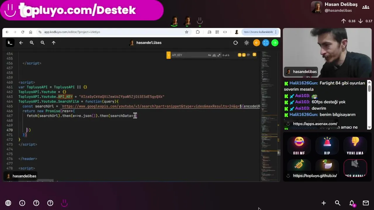The height and width of the screenshot is (210, 374).
Task: Click line number 470 in the gutter
Action: coord(10,130)
